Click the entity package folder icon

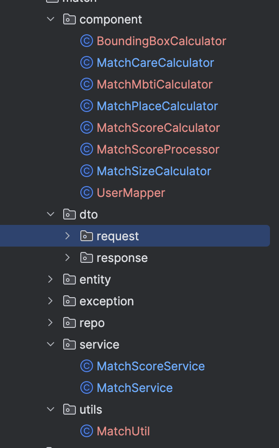tap(69, 280)
